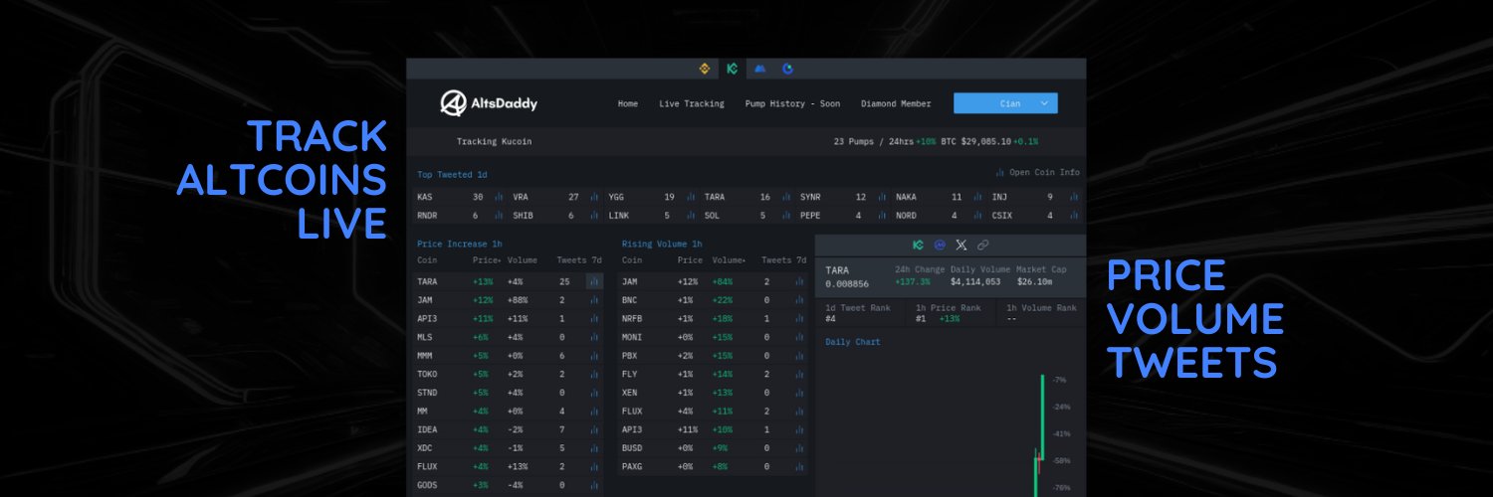Expand the Cian account dropdown
The image size is (1493, 497).
1005,103
